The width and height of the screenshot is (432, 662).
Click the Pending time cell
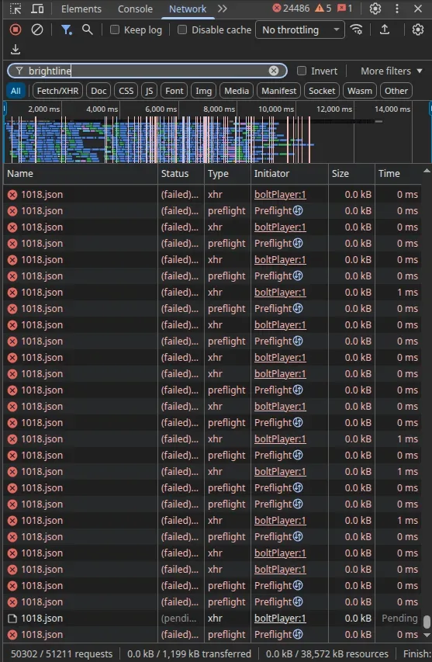399,618
